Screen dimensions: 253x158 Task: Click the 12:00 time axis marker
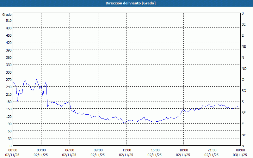(126, 150)
